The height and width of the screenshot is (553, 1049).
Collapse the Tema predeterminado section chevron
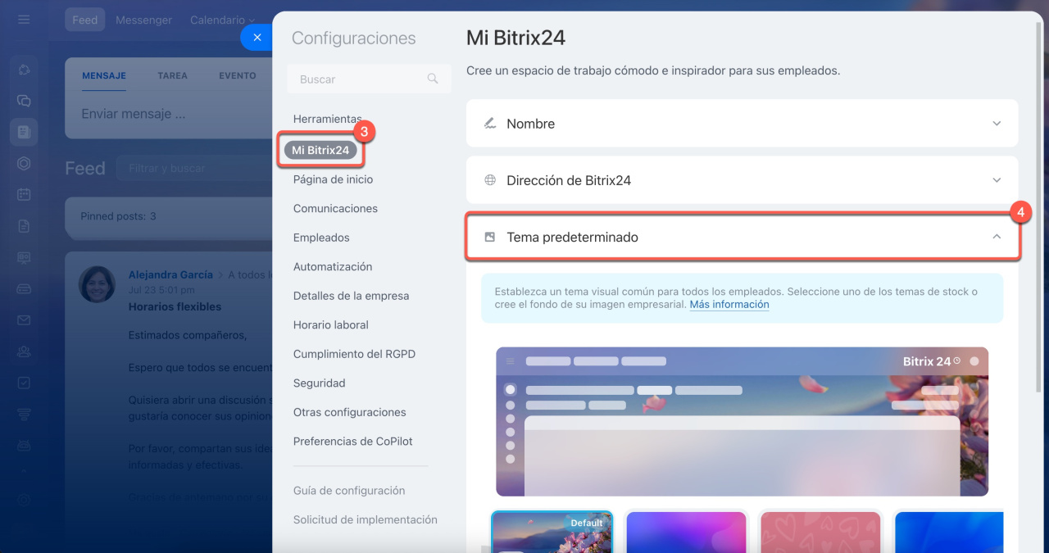997,237
